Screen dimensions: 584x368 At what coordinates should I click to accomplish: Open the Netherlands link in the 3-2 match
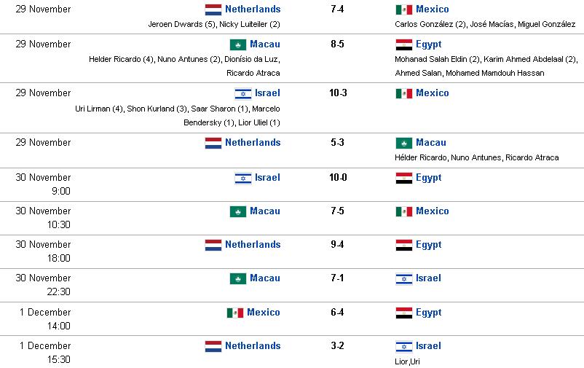click(x=253, y=345)
